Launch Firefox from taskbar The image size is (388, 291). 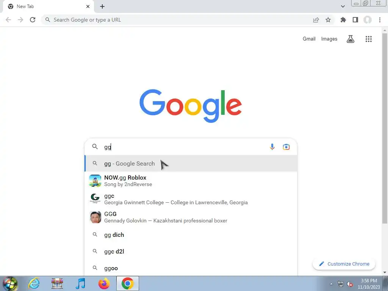[104, 283]
